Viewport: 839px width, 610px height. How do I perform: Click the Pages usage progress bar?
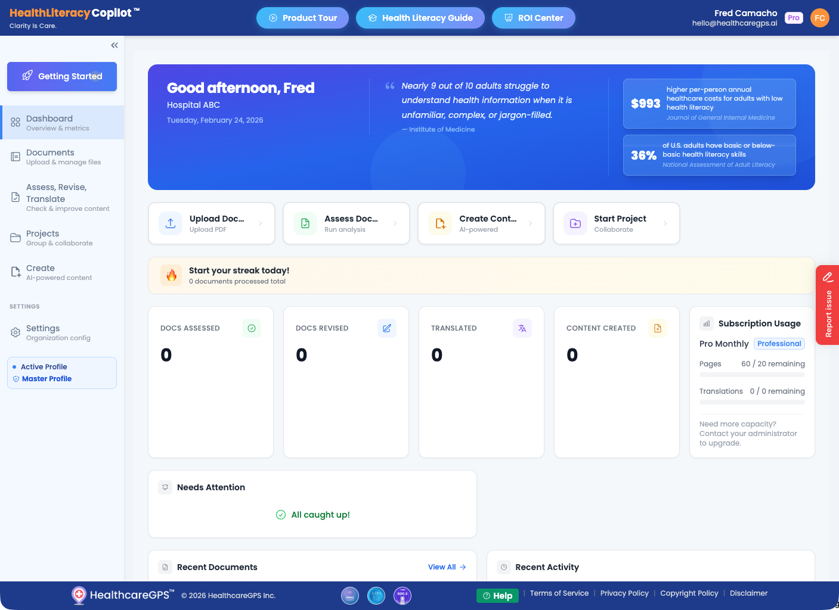click(752, 374)
